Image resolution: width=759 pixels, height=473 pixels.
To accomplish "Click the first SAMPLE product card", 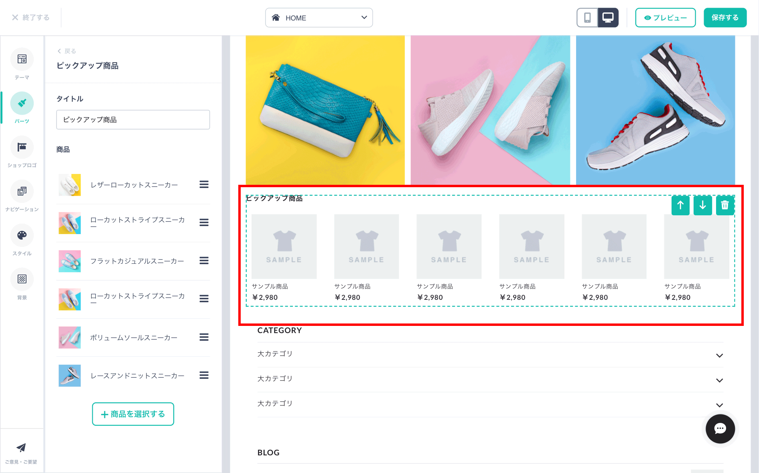I will (x=284, y=258).
